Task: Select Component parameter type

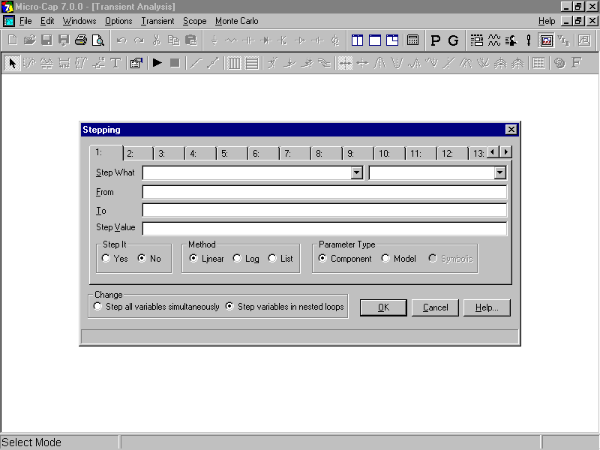Action: 345,259
